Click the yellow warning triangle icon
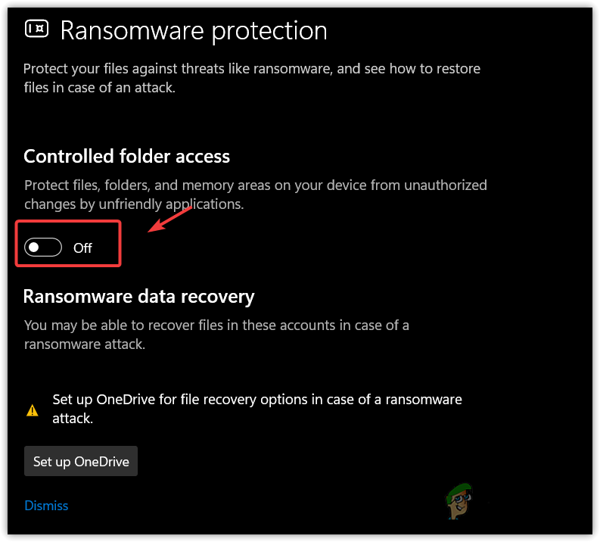600x542 pixels. click(32, 410)
